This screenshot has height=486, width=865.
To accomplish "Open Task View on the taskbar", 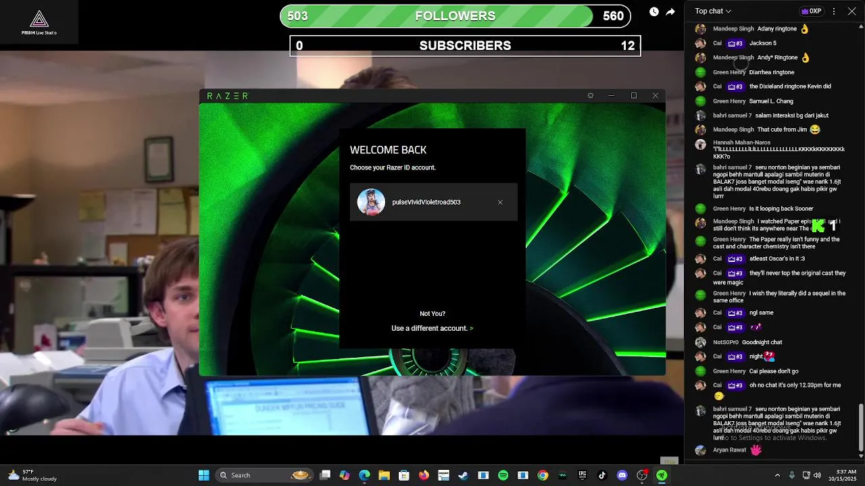I will coord(325,475).
